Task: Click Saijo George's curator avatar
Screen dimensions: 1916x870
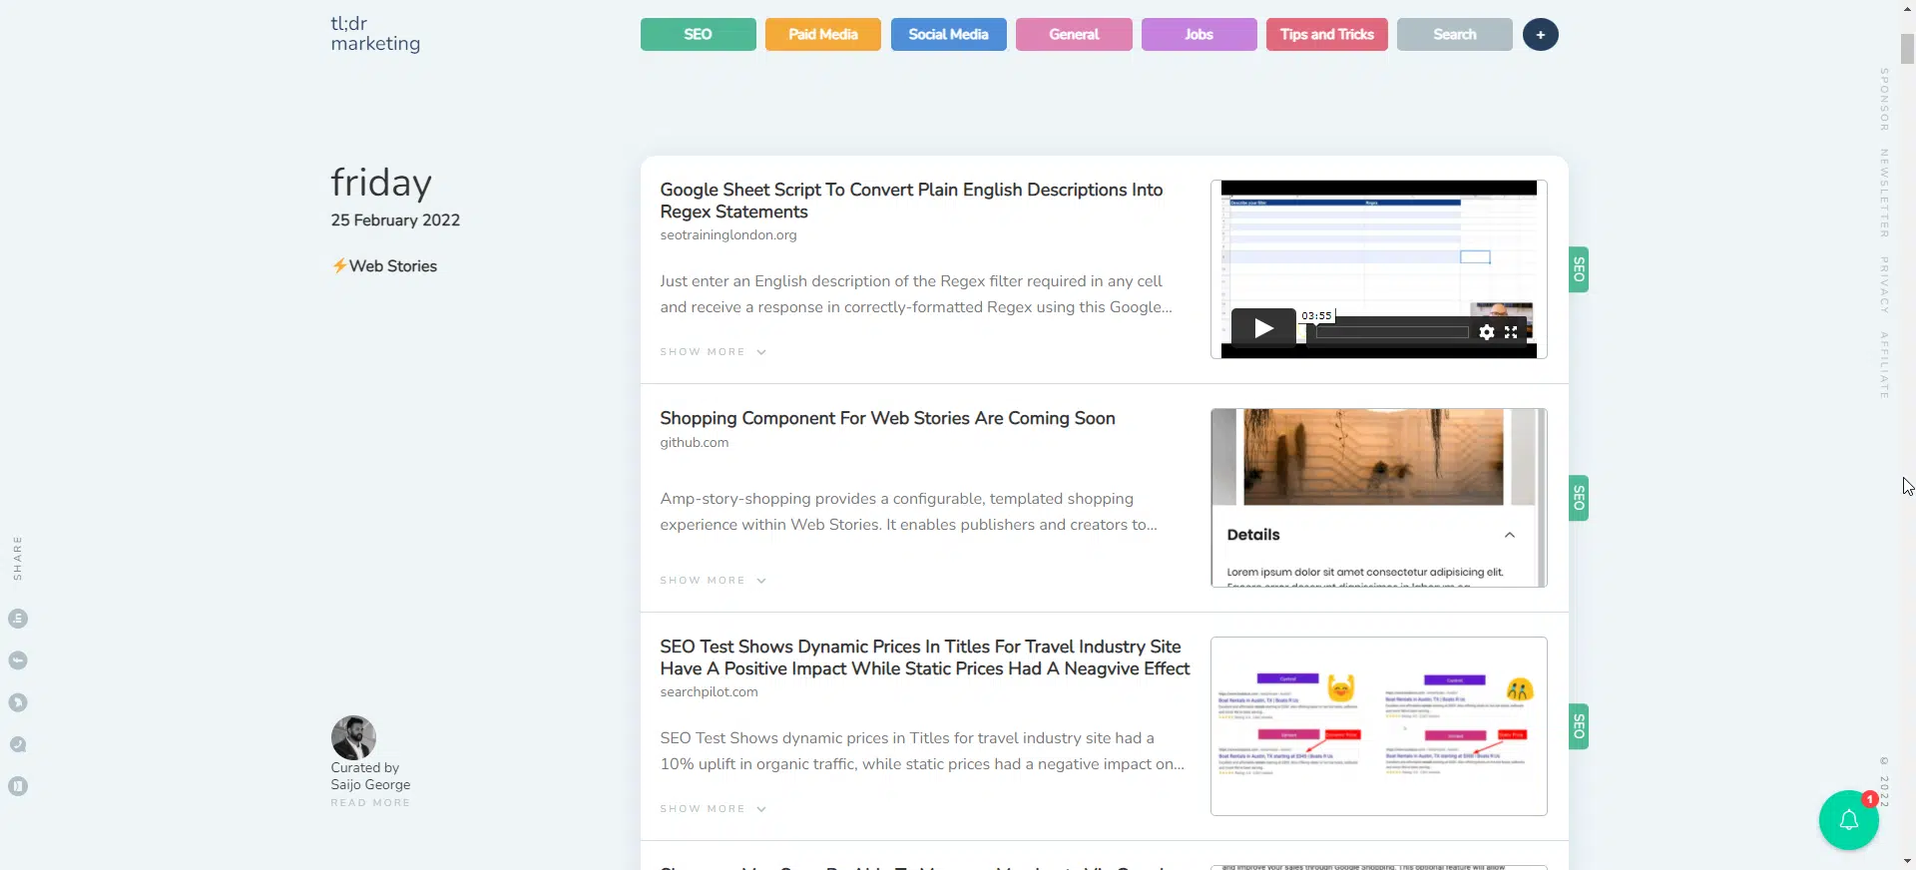Action: [353, 737]
